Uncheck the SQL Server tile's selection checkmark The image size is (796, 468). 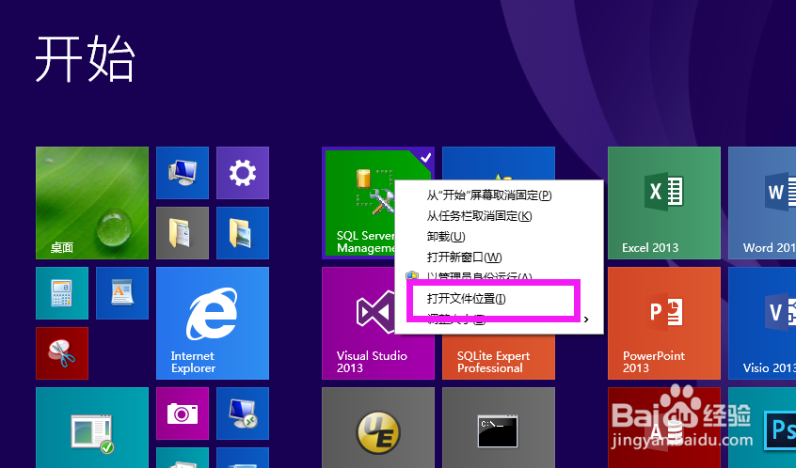pyautogui.click(x=426, y=158)
